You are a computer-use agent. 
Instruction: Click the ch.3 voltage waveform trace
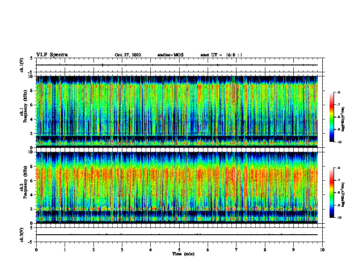(x=177, y=235)
